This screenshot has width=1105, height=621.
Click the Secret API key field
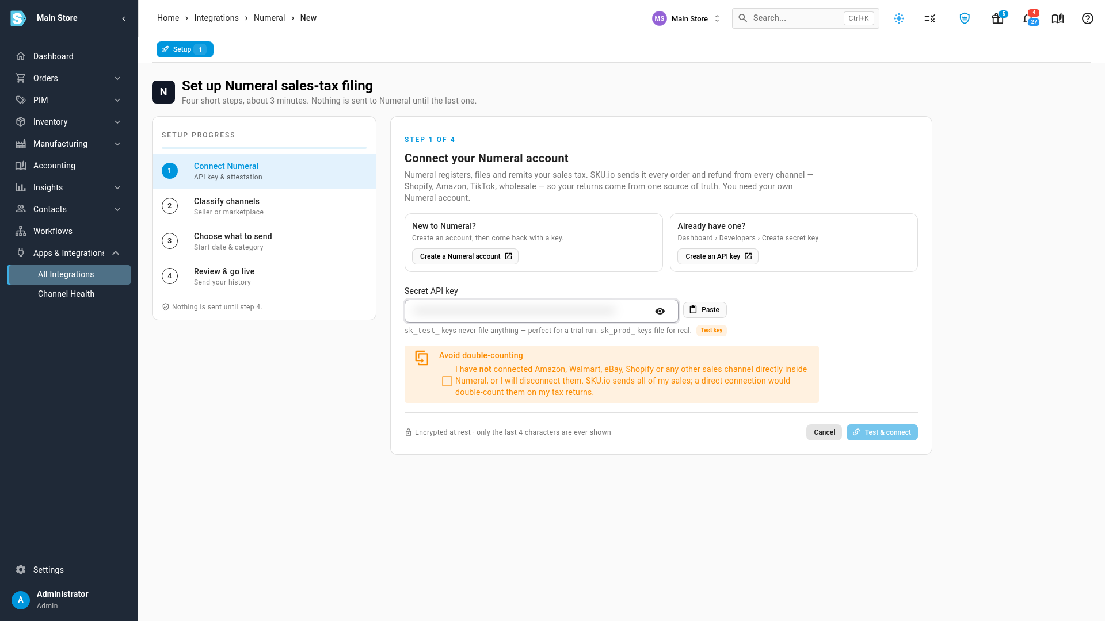(542, 311)
